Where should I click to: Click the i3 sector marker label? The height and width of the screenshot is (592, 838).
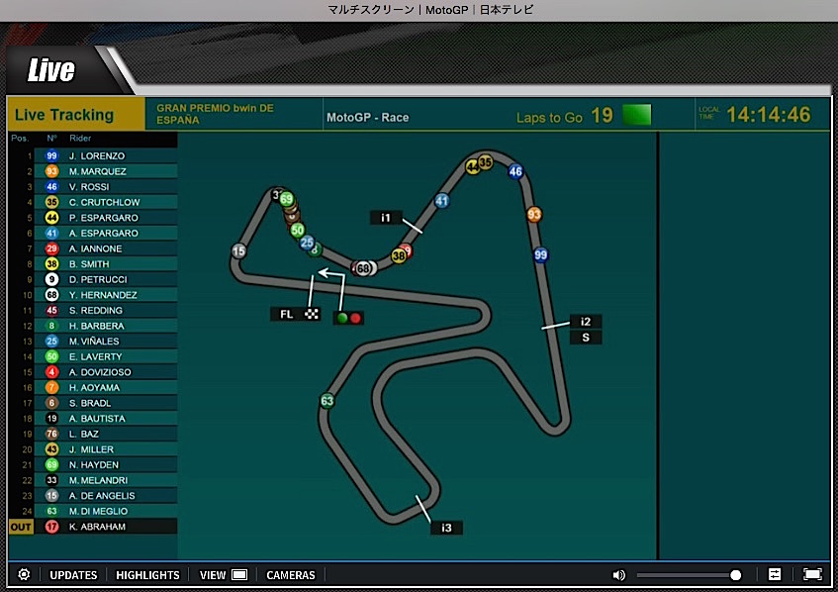[x=447, y=528]
